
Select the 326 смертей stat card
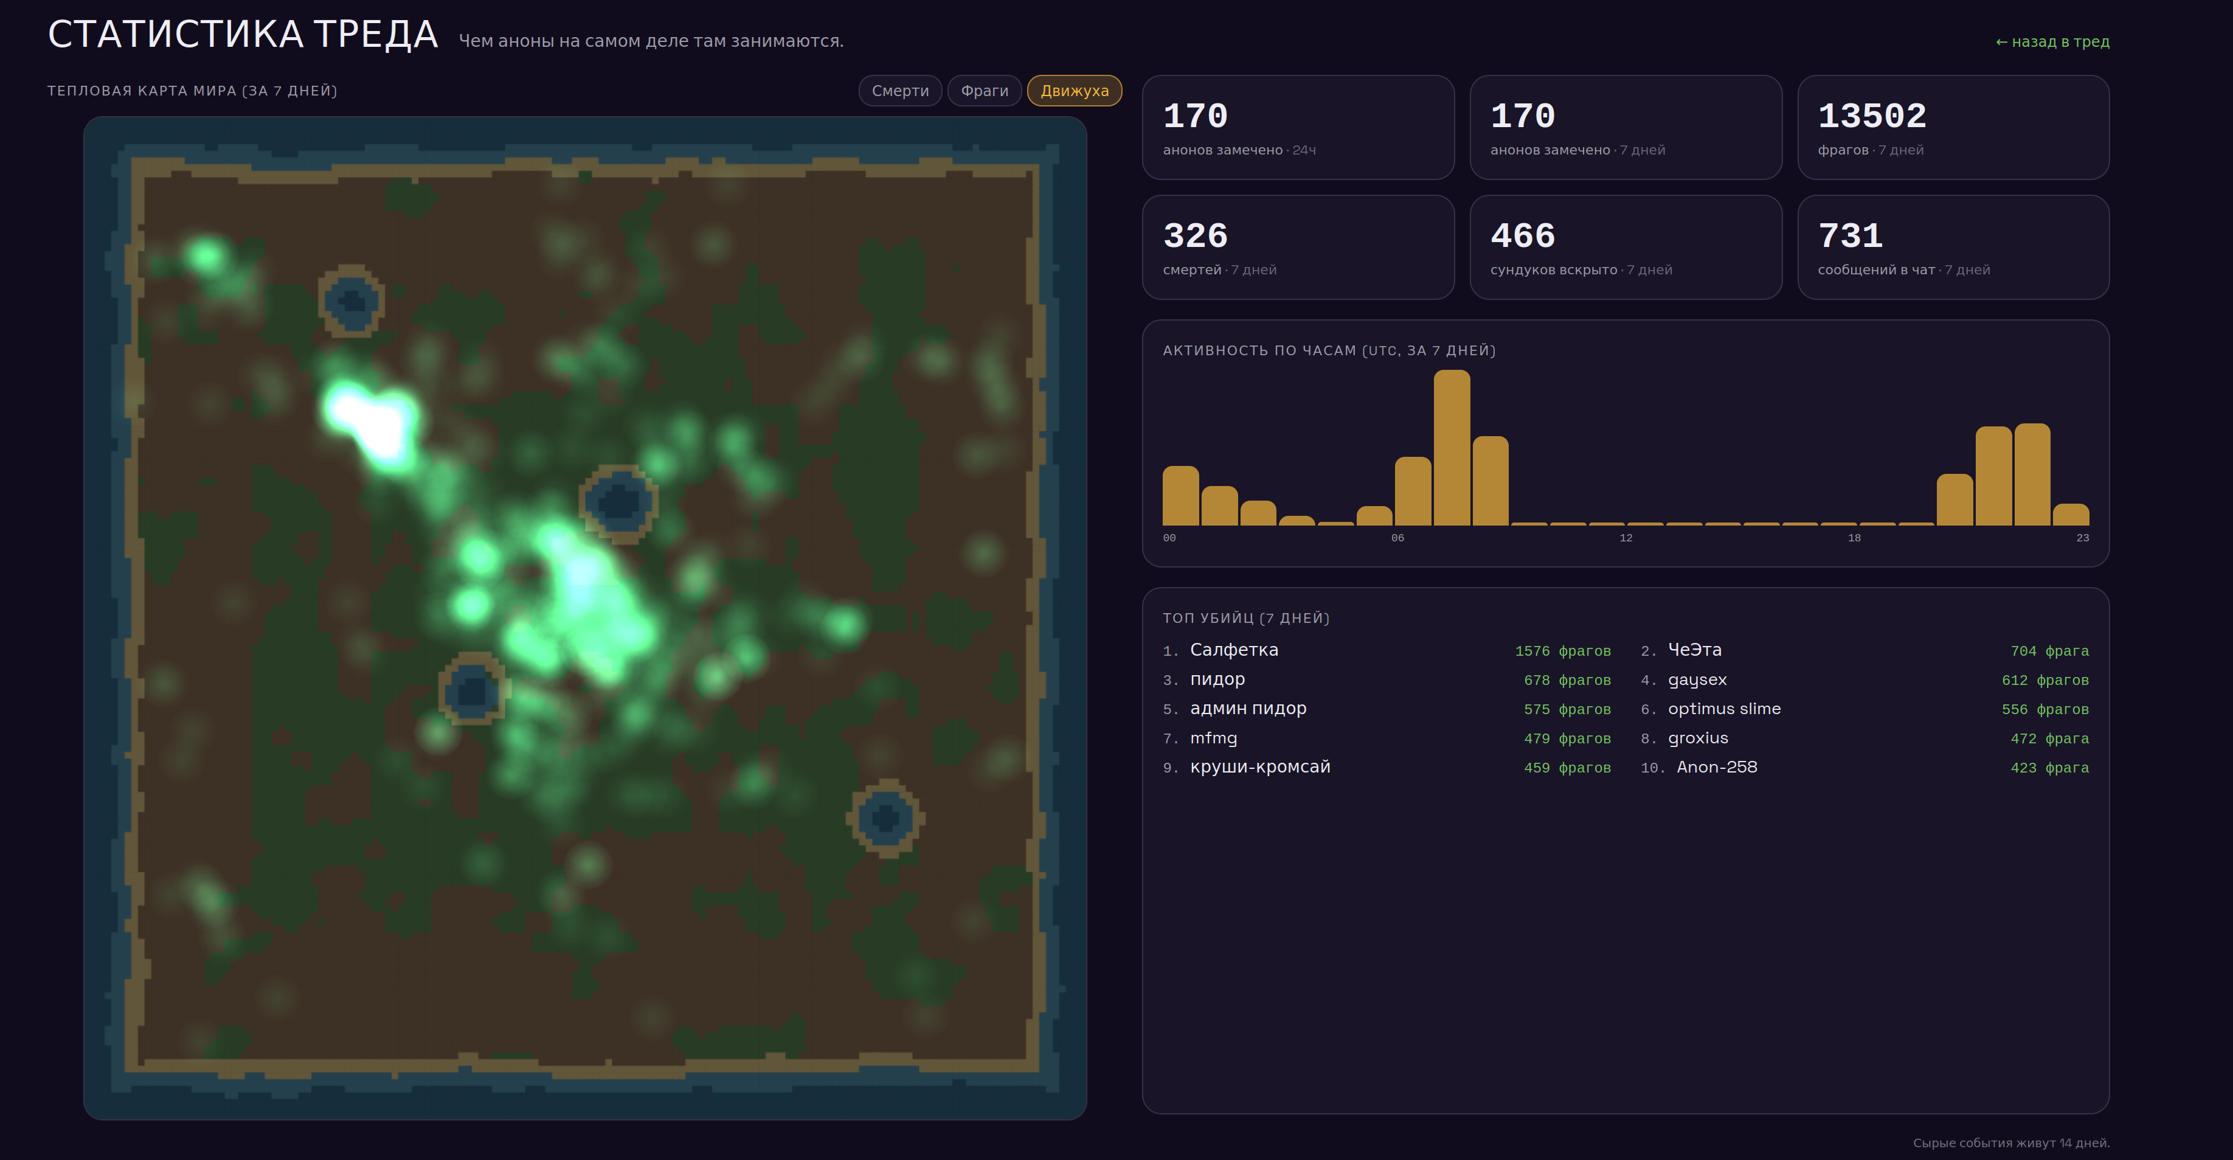(x=1298, y=247)
